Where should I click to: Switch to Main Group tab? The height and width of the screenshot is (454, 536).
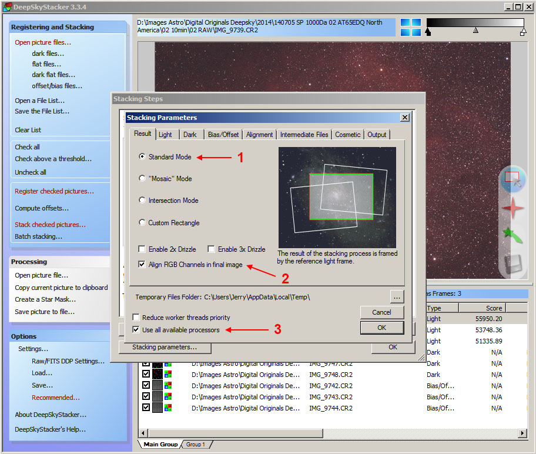(160, 444)
